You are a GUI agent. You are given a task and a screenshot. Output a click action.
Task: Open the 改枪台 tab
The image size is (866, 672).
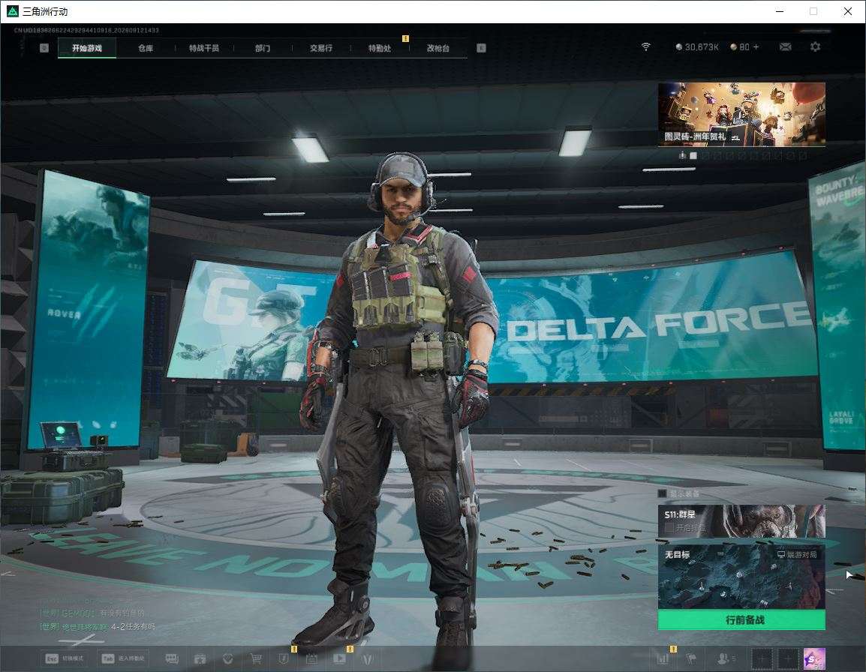[438, 48]
